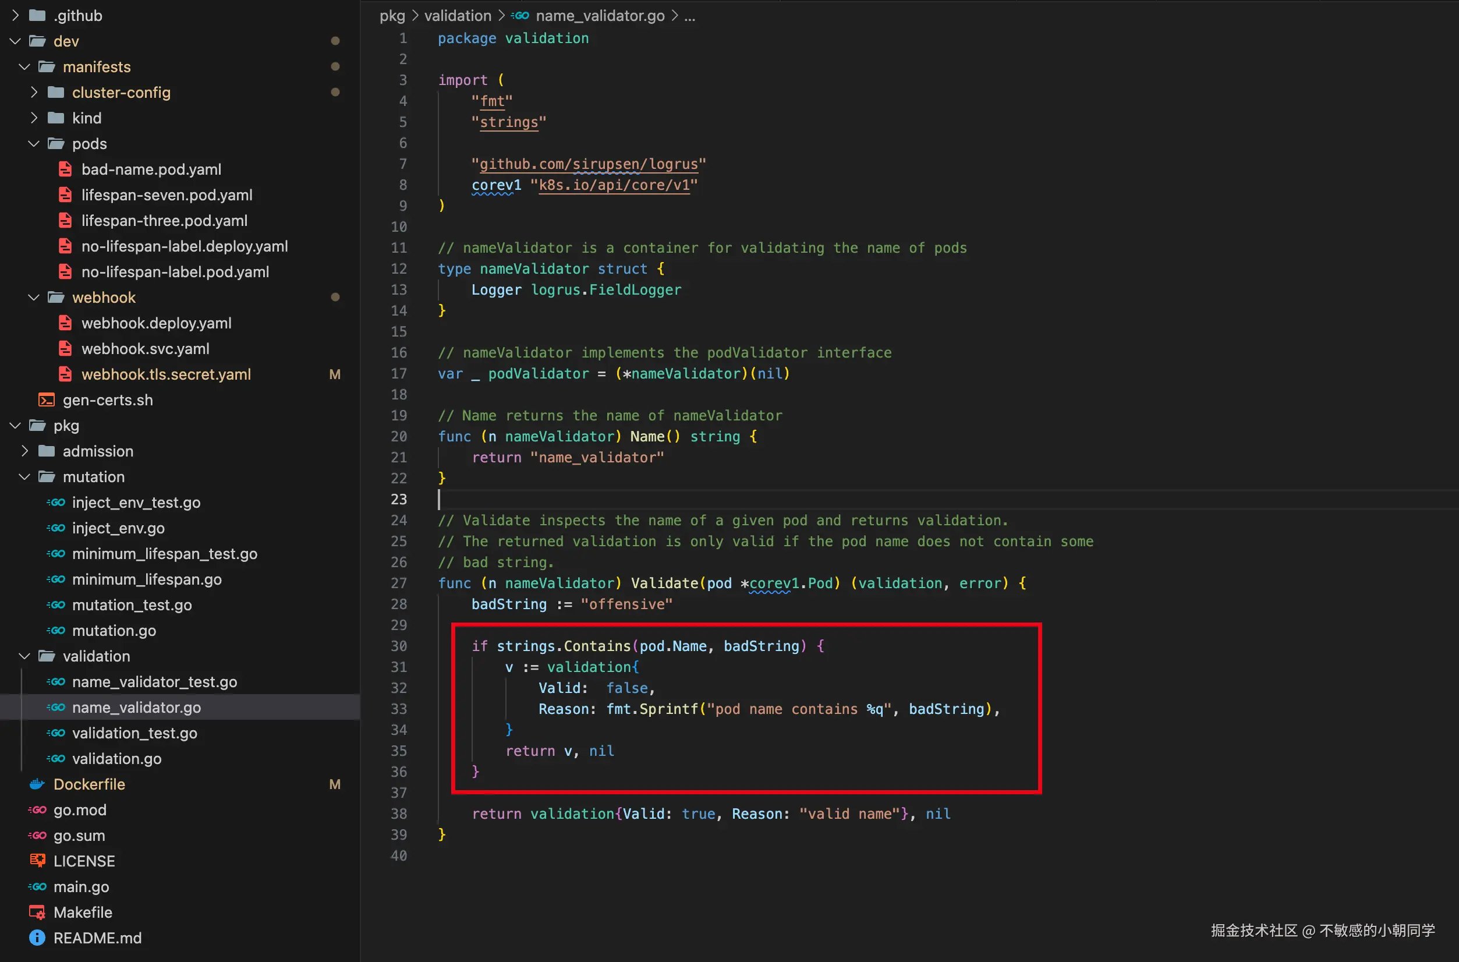Collapse the validation folder in tree
Viewport: 1459px width, 962px height.
coord(24,656)
